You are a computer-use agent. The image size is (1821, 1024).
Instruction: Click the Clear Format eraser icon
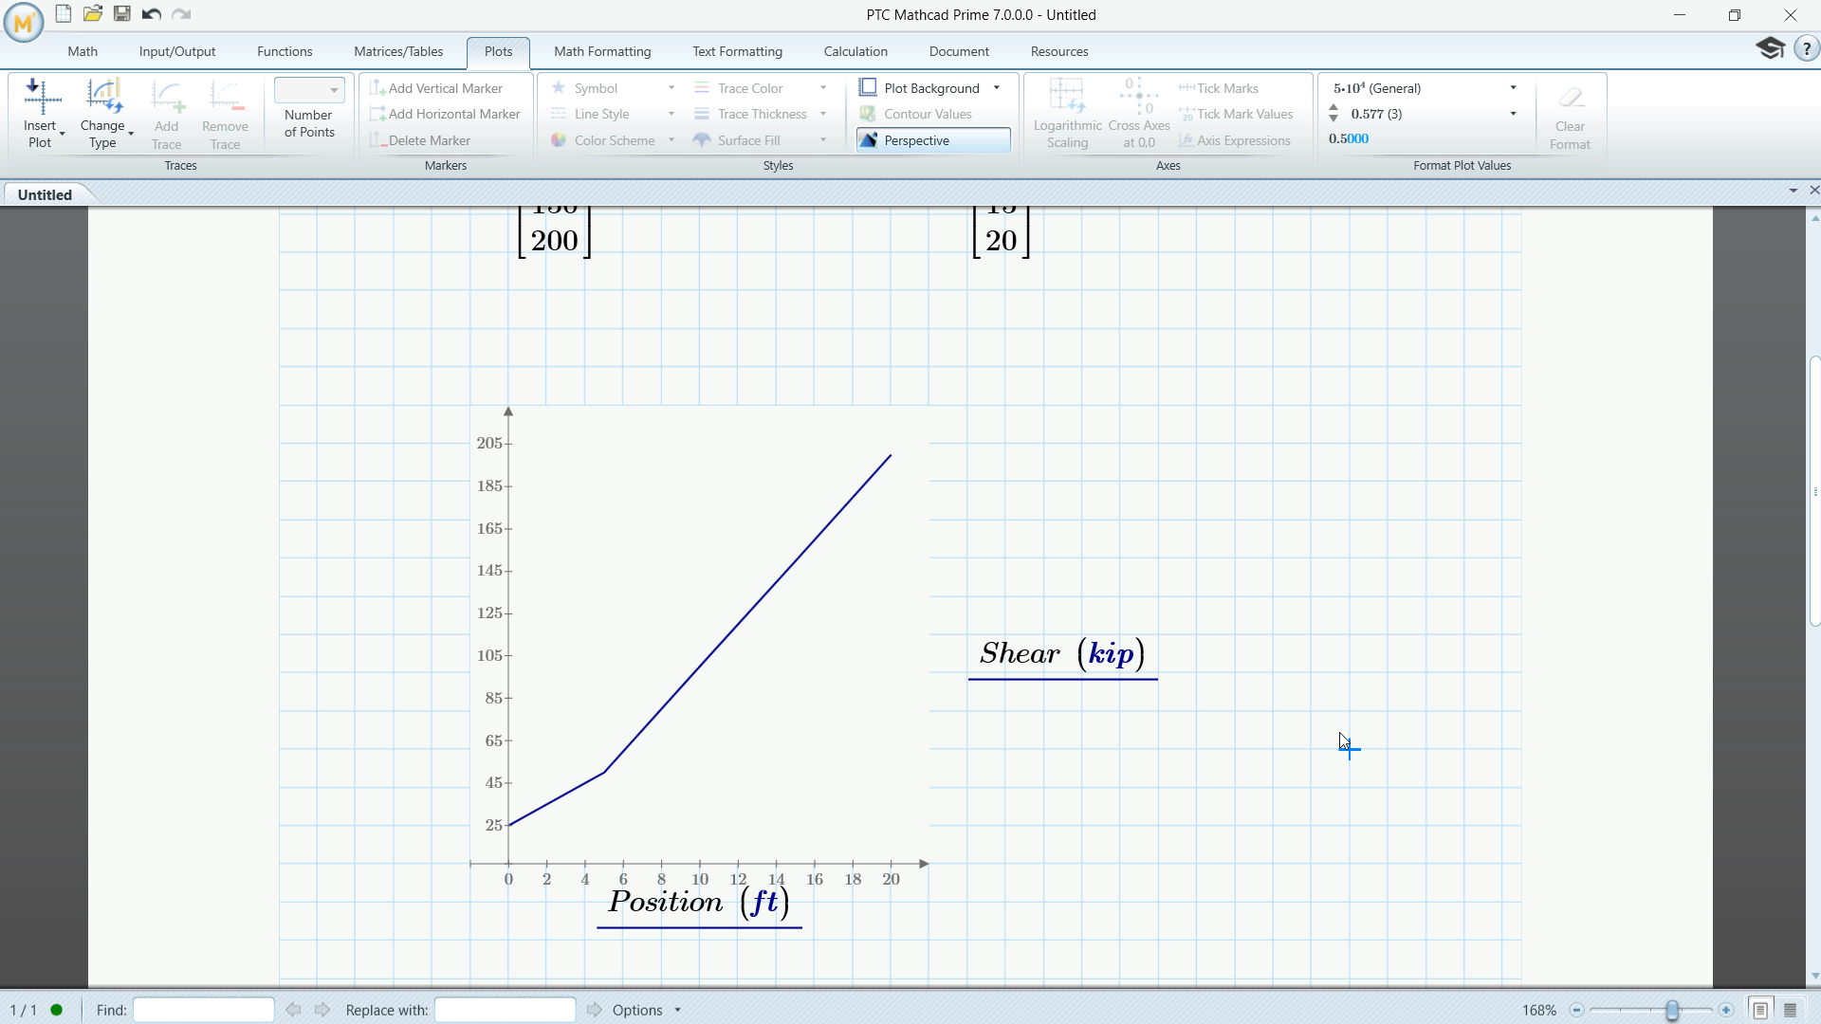1571,98
